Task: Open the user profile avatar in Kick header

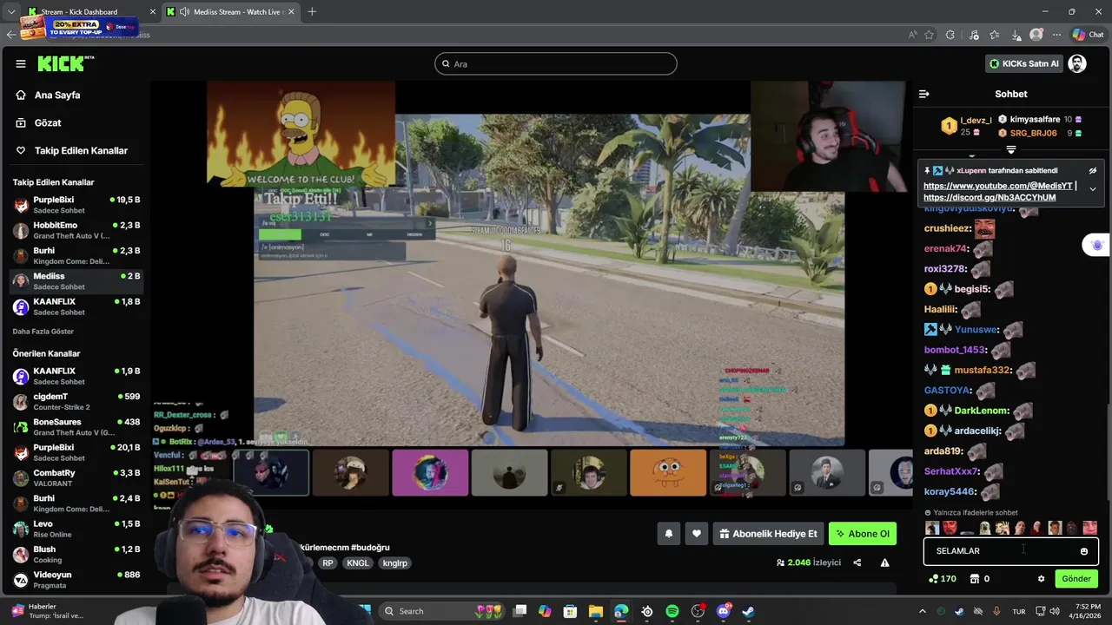Action: (x=1077, y=63)
